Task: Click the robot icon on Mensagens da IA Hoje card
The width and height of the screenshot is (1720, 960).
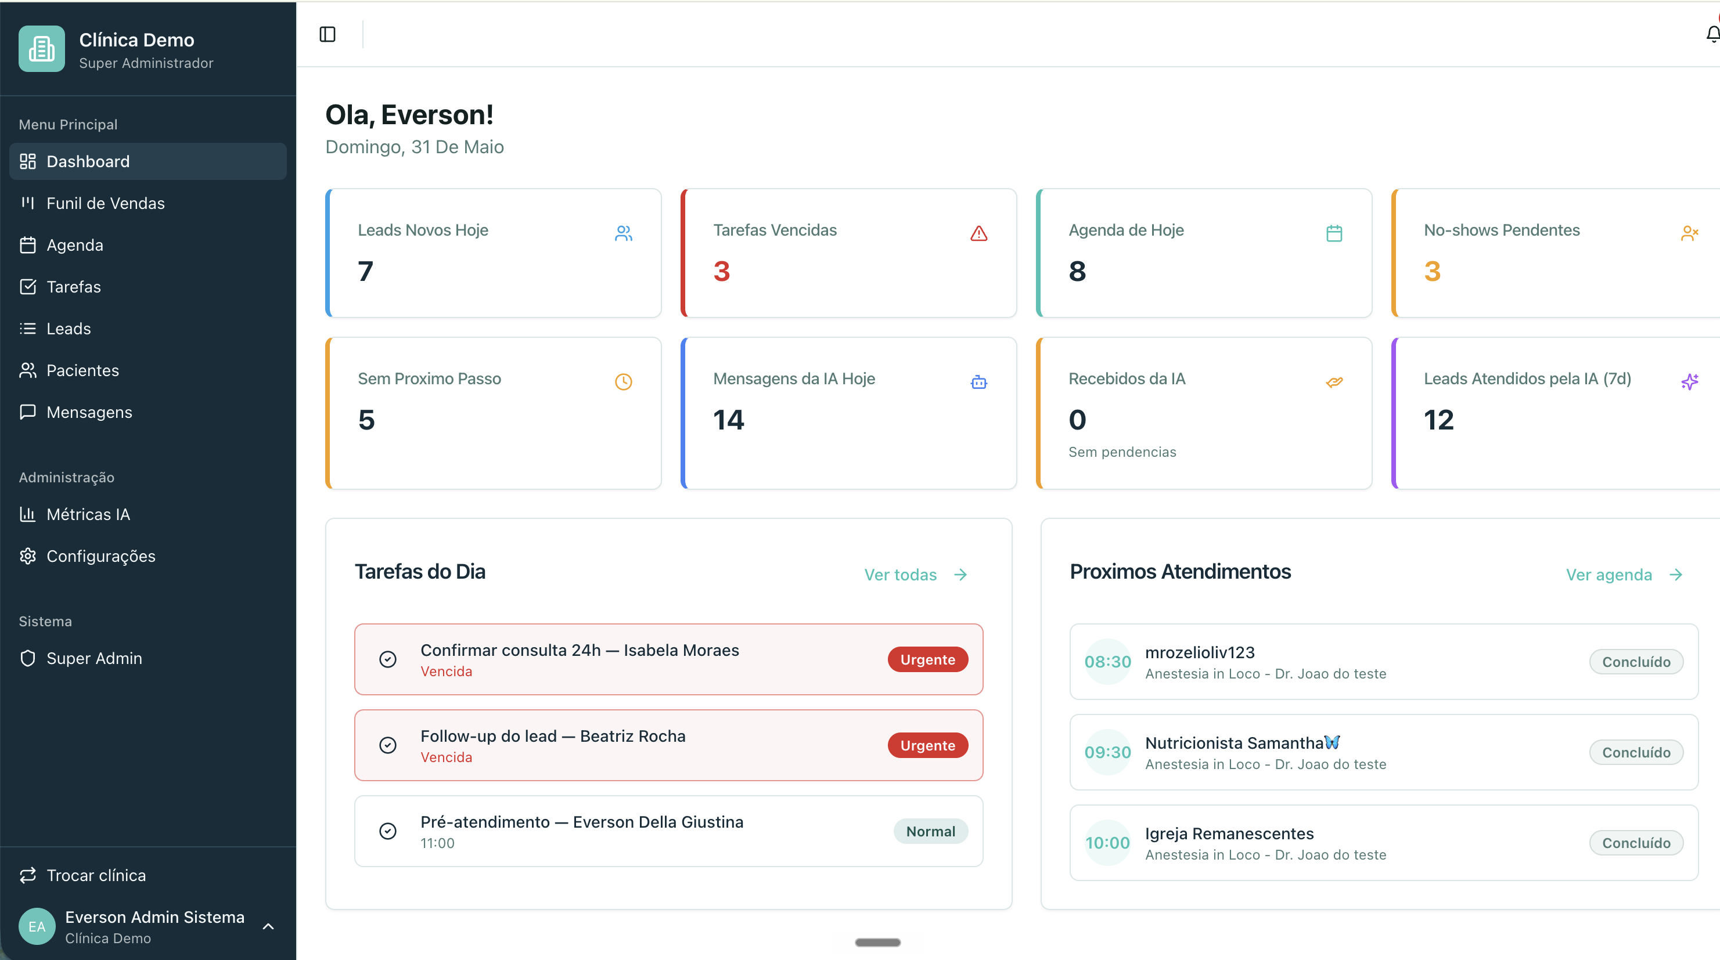Action: 978,382
